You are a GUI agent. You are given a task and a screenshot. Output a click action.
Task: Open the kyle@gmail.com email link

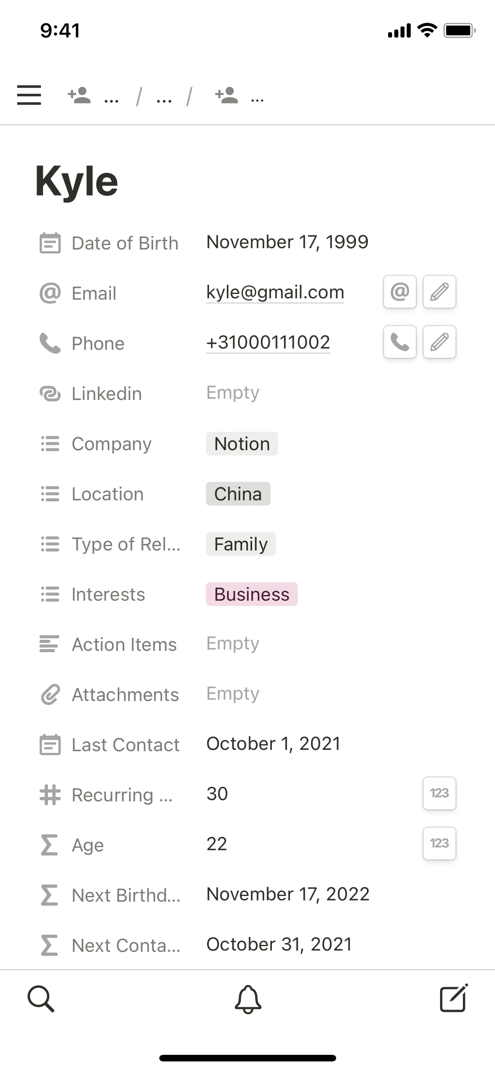[x=275, y=292]
